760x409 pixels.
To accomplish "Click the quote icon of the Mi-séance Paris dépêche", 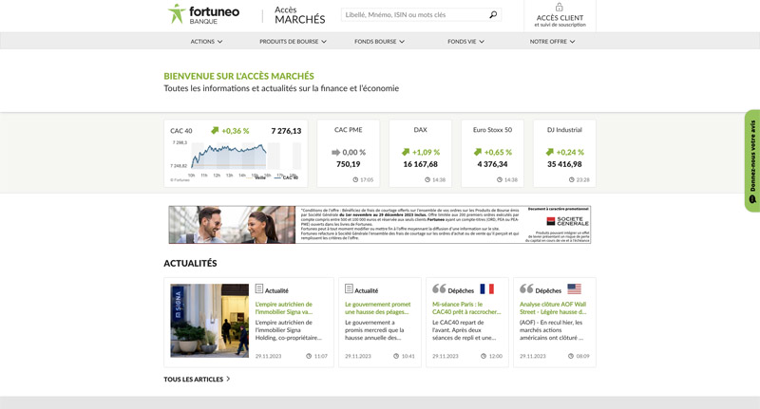I will tap(439, 288).
